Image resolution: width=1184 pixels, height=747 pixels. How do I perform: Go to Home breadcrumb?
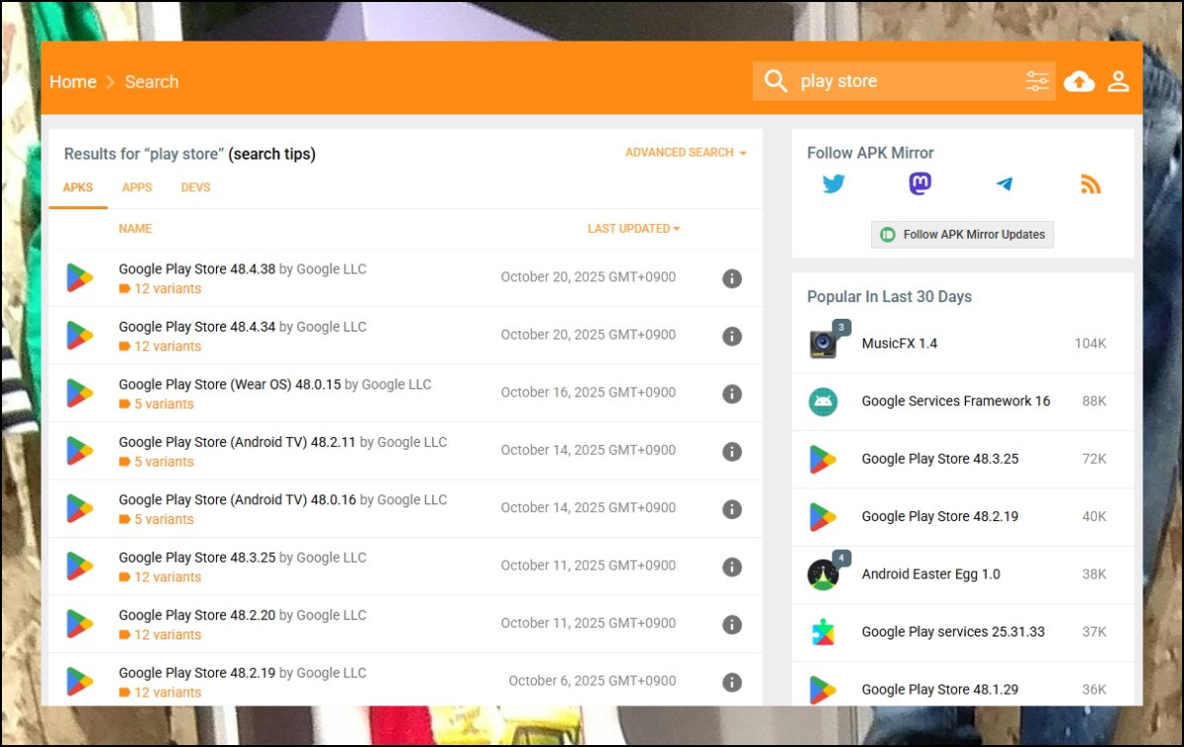pyautogui.click(x=73, y=82)
